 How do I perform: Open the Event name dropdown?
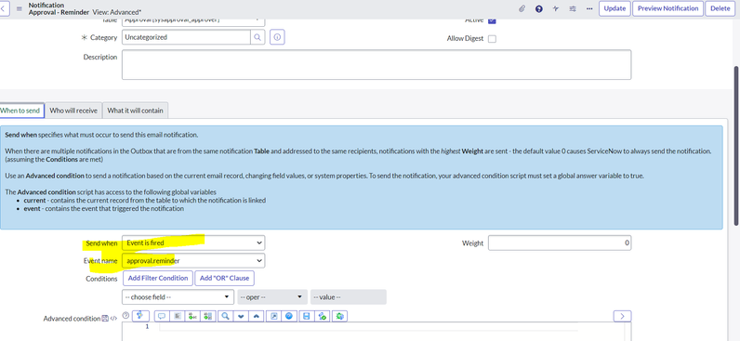[x=193, y=260]
